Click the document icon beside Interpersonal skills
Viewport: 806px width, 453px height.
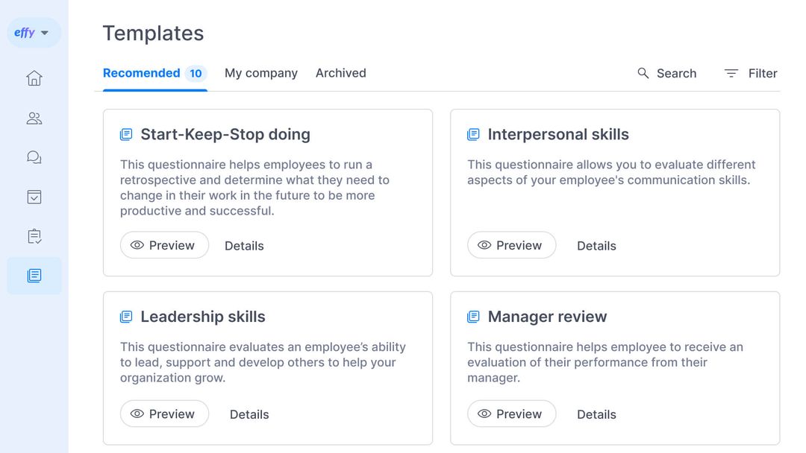point(473,134)
